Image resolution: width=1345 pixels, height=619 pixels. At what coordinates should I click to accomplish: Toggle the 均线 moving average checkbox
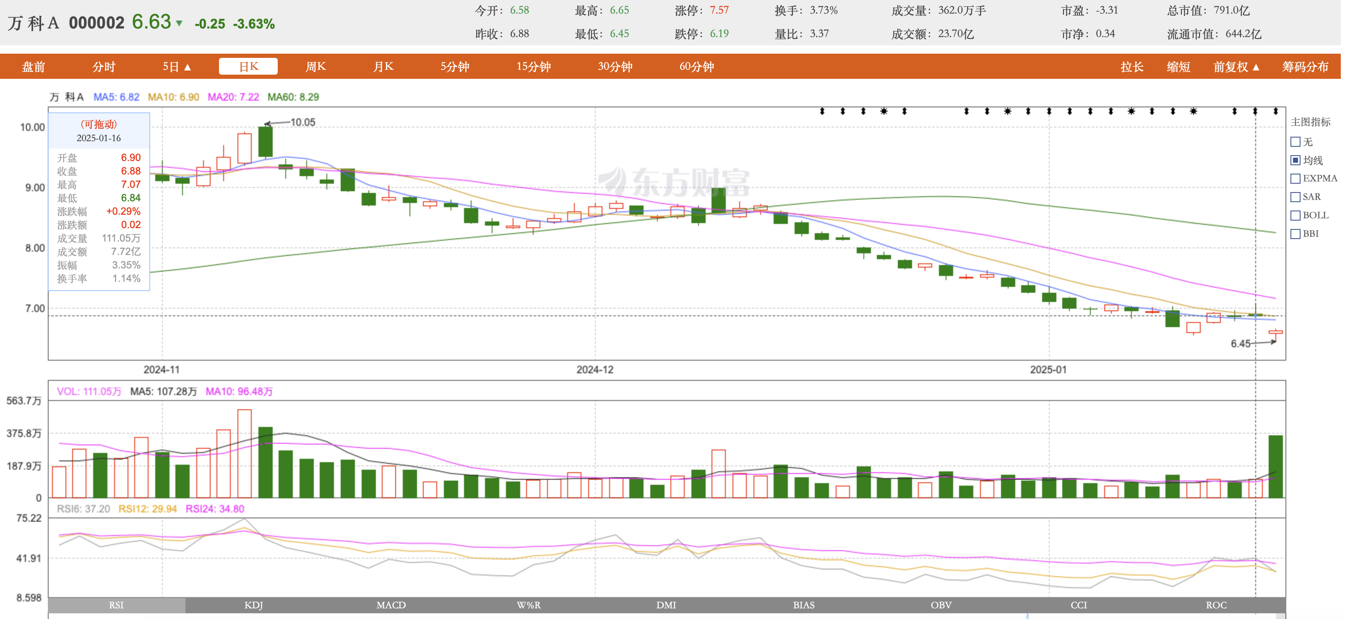pyautogui.click(x=1295, y=160)
